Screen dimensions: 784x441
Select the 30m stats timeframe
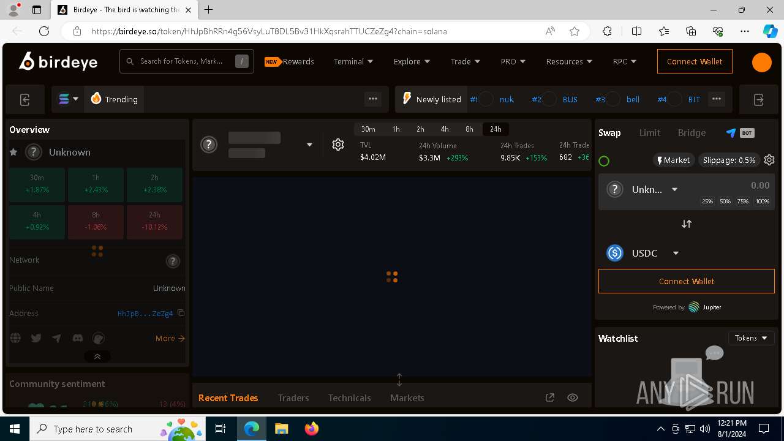pyautogui.click(x=368, y=129)
